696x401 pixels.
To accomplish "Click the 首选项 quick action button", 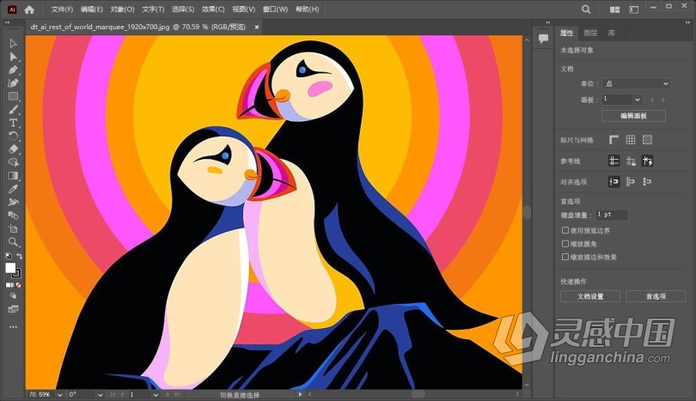I will point(656,296).
